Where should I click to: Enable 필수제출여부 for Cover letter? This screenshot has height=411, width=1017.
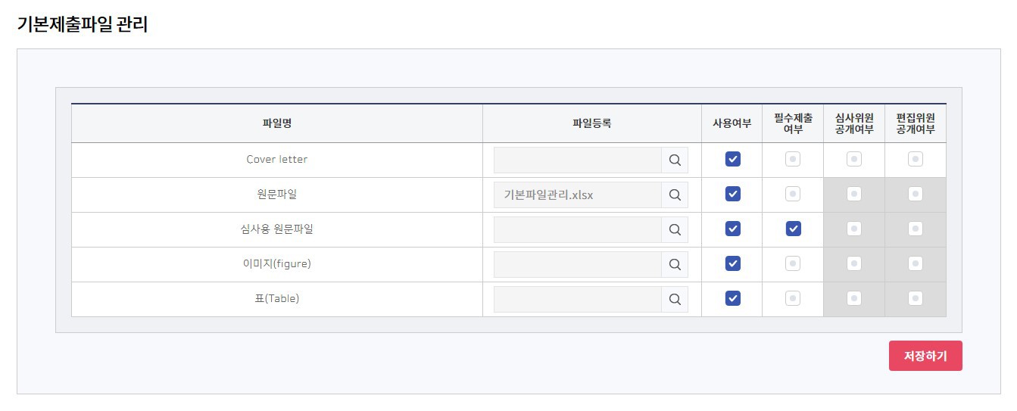click(x=793, y=159)
